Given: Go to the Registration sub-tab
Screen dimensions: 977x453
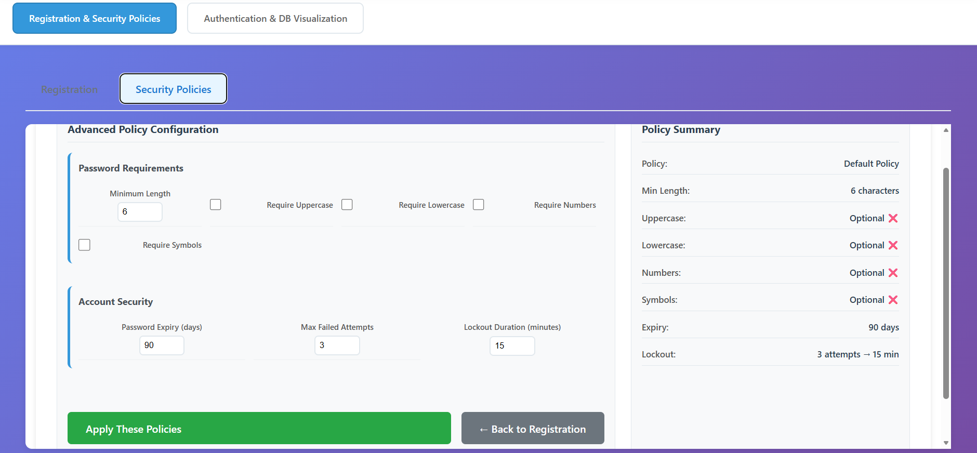Looking at the screenshot, I should click(x=69, y=89).
